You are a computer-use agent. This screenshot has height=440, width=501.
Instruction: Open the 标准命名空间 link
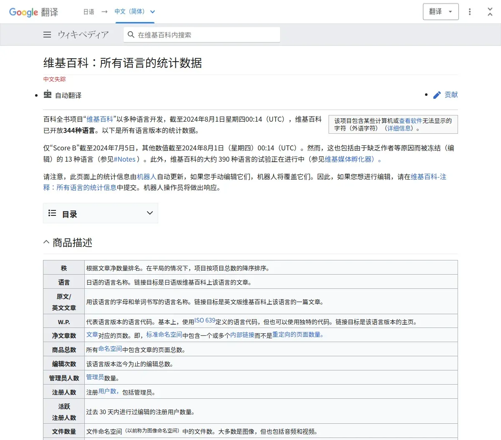[164, 334]
